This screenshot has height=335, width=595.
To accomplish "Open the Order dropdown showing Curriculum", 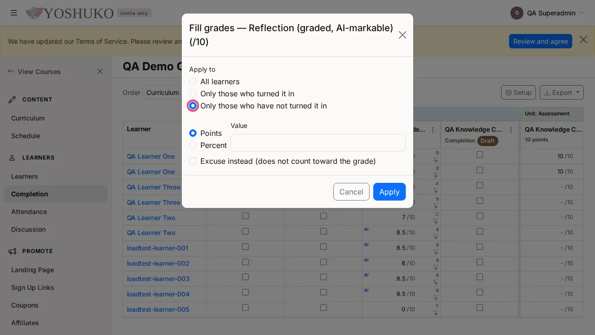I will [x=163, y=93].
